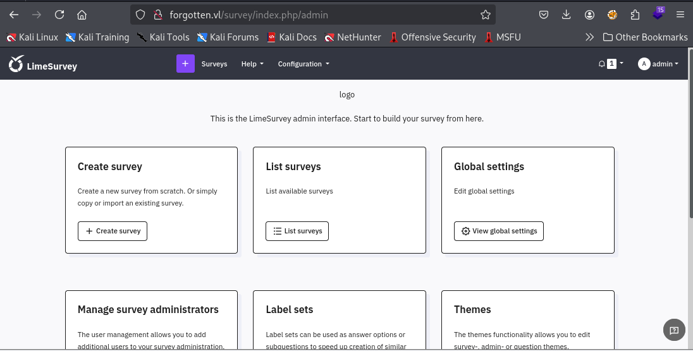The height and width of the screenshot is (351, 693).
Task: Open the notifications bell icon
Action: (x=602, y=64)
